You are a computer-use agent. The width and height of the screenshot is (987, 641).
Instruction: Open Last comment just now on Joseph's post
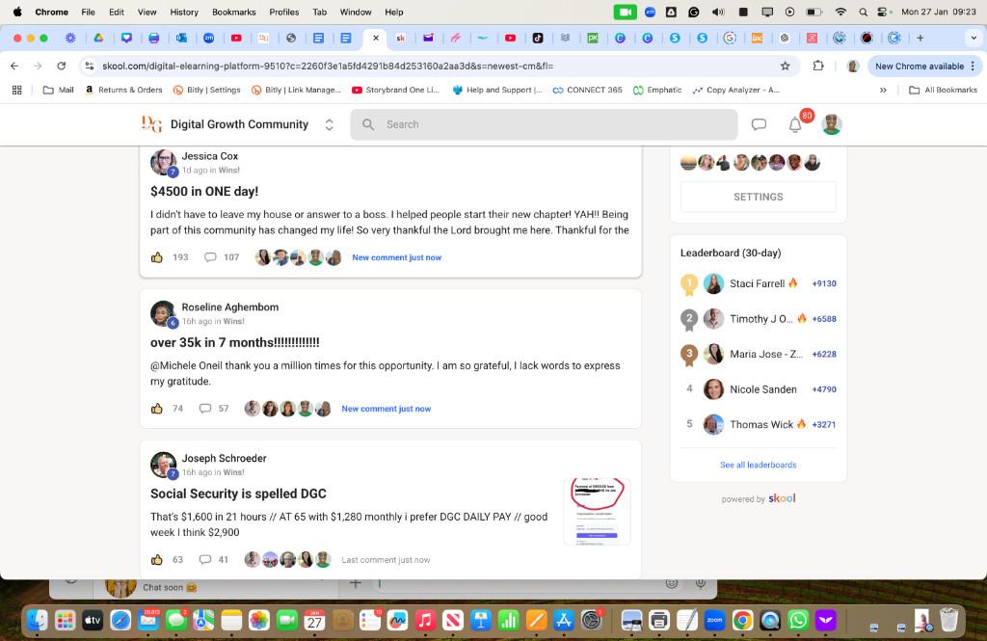click(x=386, y=560)
